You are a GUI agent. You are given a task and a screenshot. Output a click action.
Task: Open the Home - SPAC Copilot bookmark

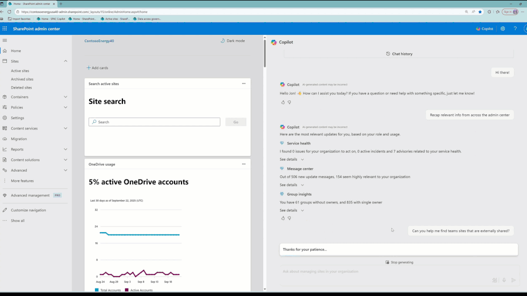51,19
